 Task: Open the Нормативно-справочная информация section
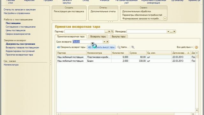[154, 2]
